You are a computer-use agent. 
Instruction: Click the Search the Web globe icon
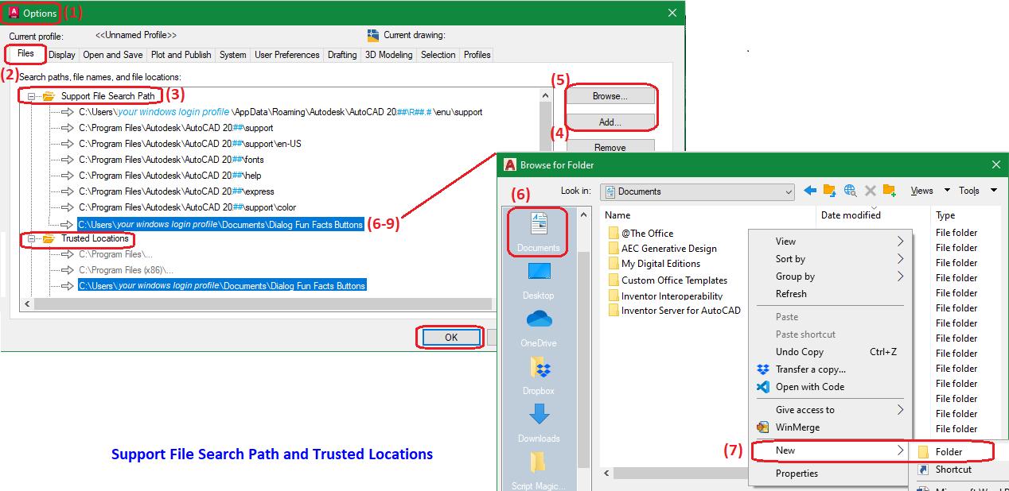coord(850,191)
